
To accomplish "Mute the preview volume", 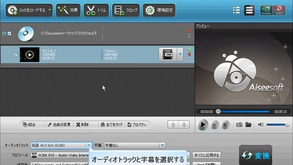I will [260, 125].
